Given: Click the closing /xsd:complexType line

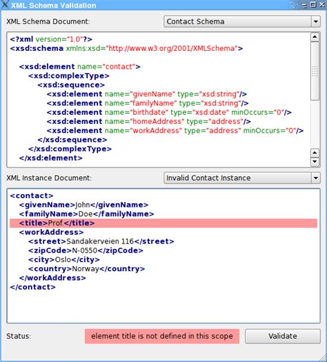Looking at the screenshot, I should (x=70, y=149).
